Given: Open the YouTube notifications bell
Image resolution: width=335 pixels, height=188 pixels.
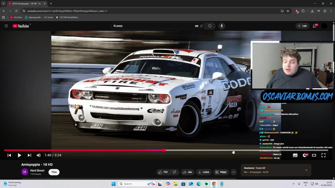Looking at the screenshot, I should pyautogui.click(x=315, y=26).
